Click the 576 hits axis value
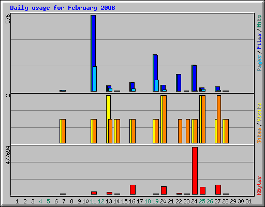This screenshot has width=265, height=207. coord(8,19)
